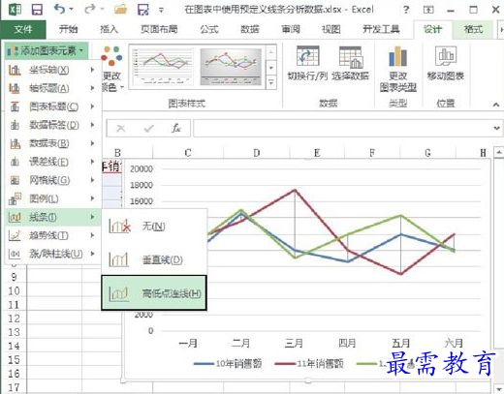Open Error Bars (误差线) submenu
Viewport: 504px width, 394px height.
click(x=52, y=162)
